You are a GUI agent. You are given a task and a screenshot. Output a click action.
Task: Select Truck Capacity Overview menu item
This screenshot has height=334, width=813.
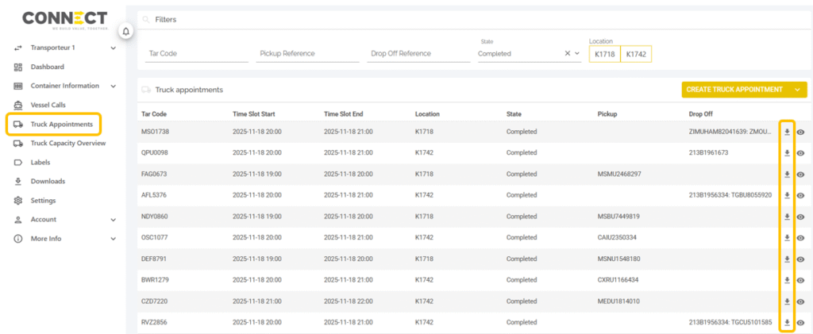pos(67,143)
